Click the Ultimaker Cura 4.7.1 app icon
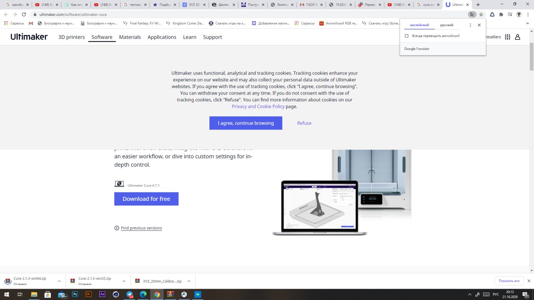This screenshot has width=534, height=300. click(x=119, y=184)
